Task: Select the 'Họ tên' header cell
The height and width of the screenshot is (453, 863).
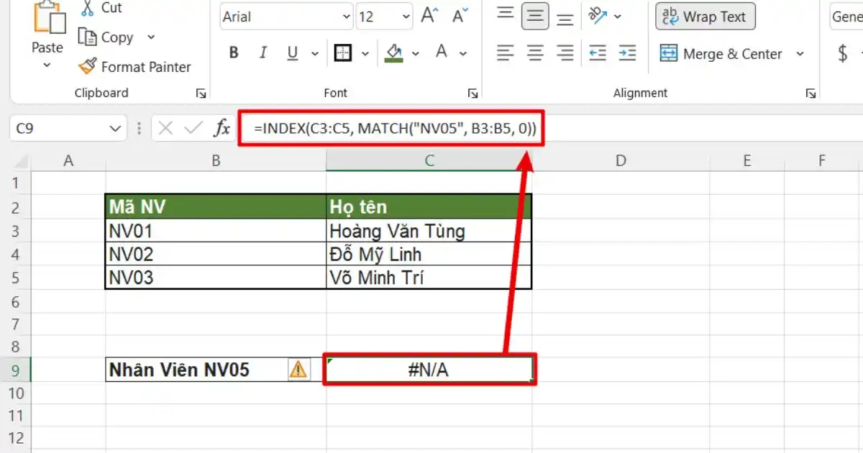Action: (x=429, y=207)
